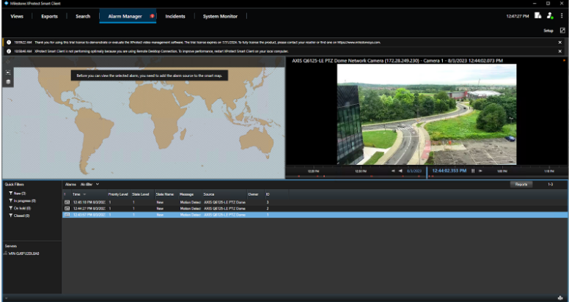This screenshot has height=302, width=569.
Task: Switch to the Exports tab
Action: 49,16
